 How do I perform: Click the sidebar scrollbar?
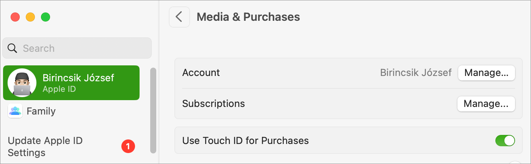pyautogui.click(x=153, y=110)
